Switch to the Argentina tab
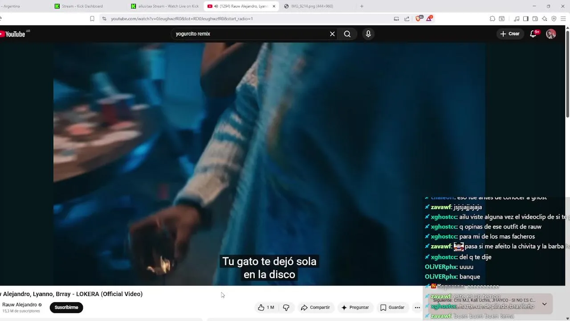The width and height of the screenshot is (570, 321). coord(12,6)
